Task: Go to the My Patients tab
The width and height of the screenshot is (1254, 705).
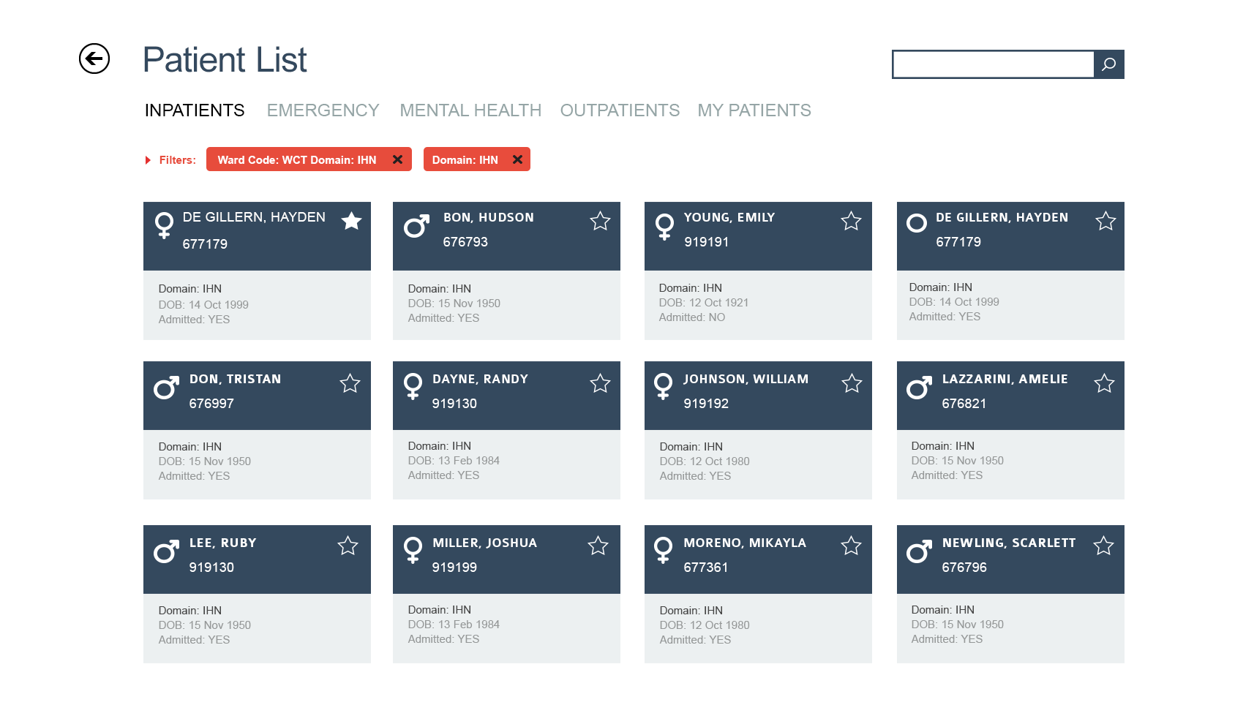Action: tap(754, 110)
